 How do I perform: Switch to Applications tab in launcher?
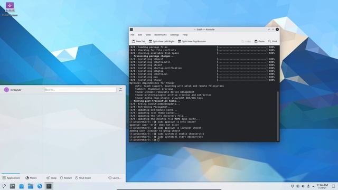click(11, 178)
